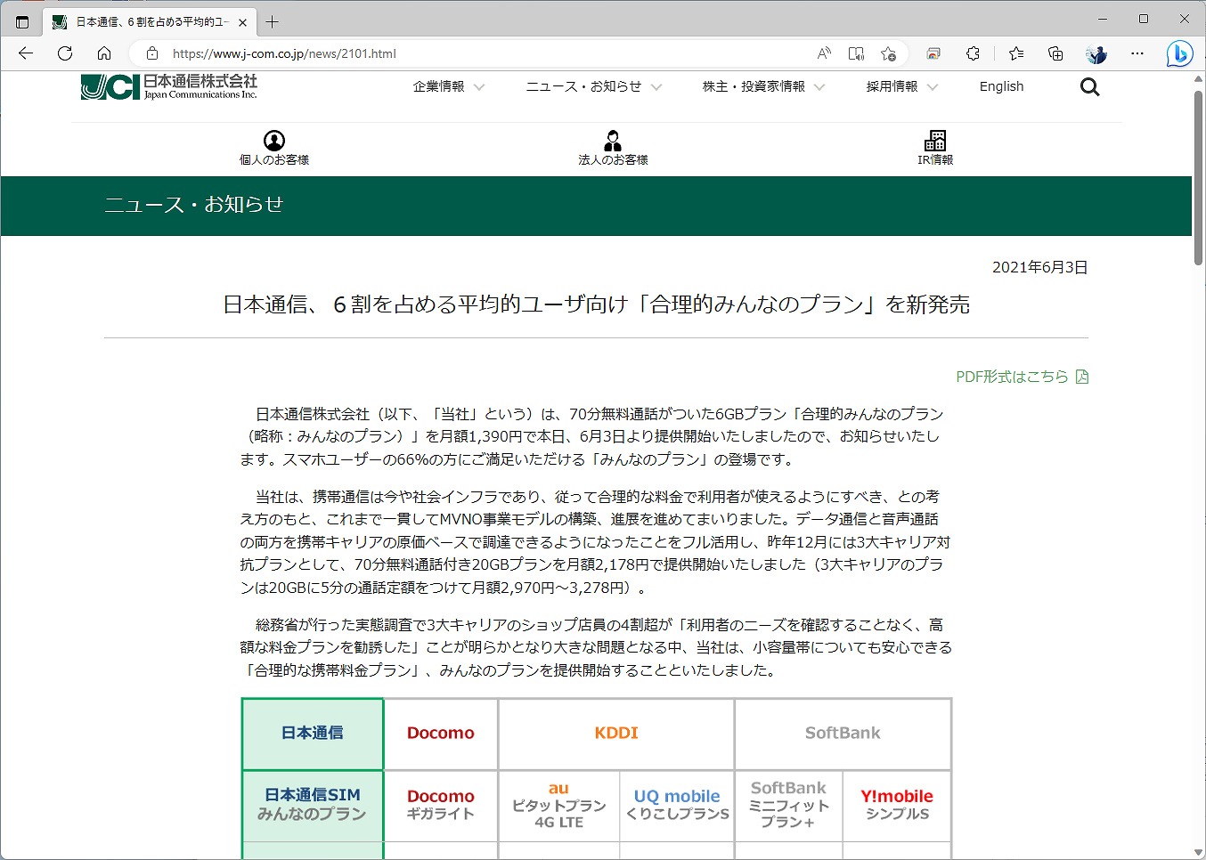Click the Docomo ギガライト cell

(x=441, y=805)
